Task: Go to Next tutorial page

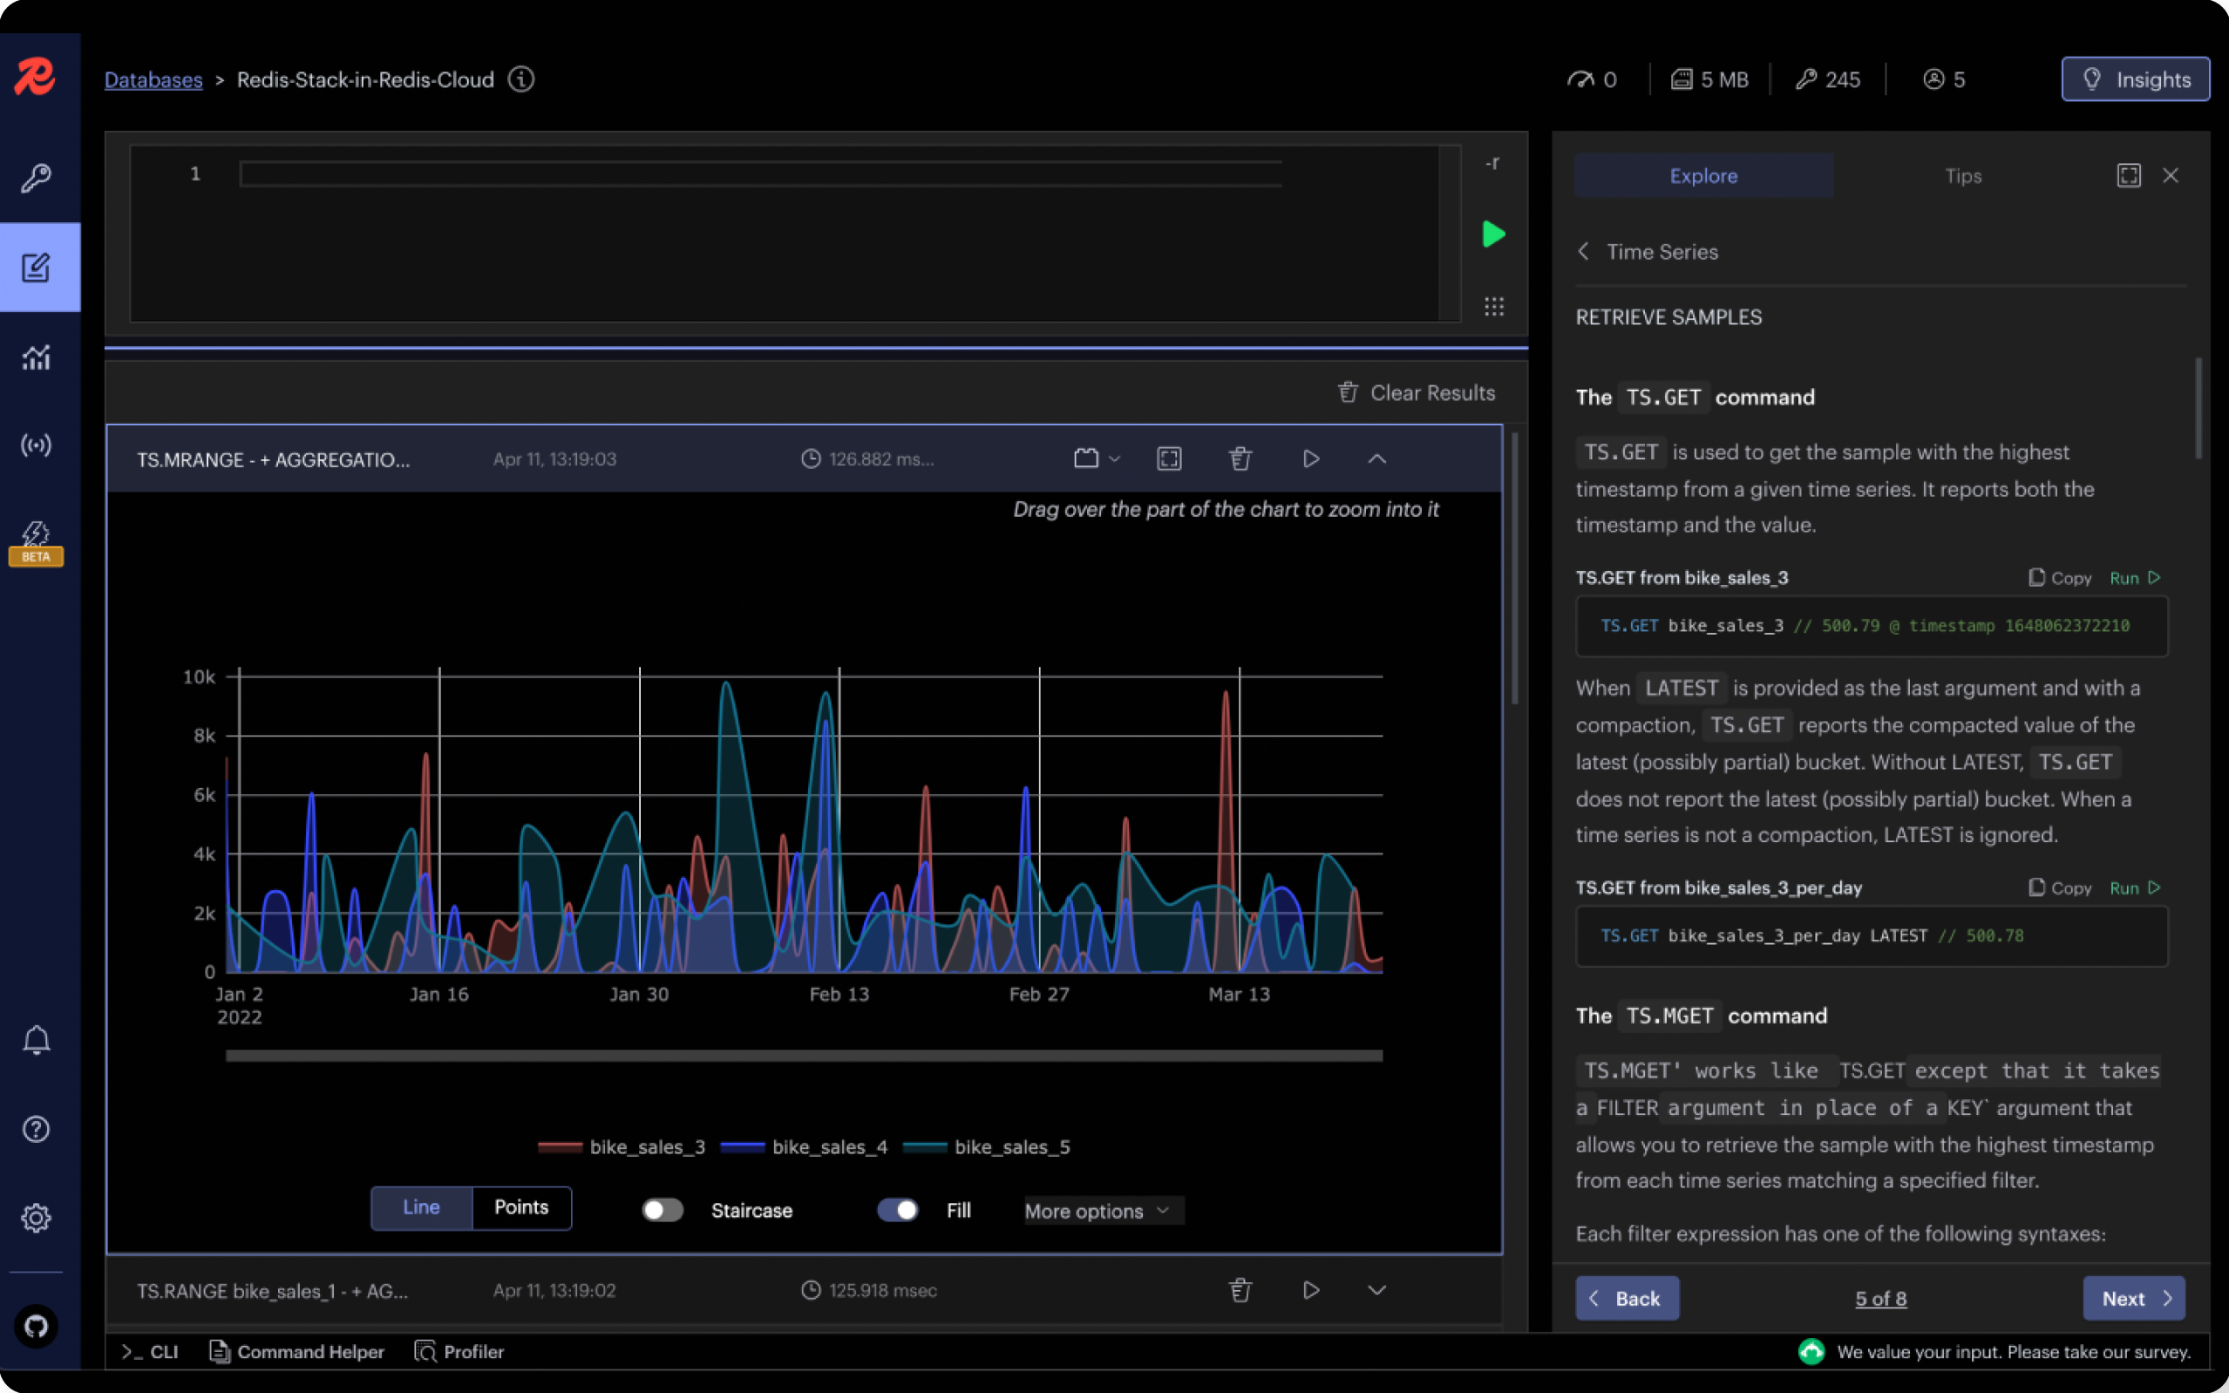Action: point(2133,1297)
